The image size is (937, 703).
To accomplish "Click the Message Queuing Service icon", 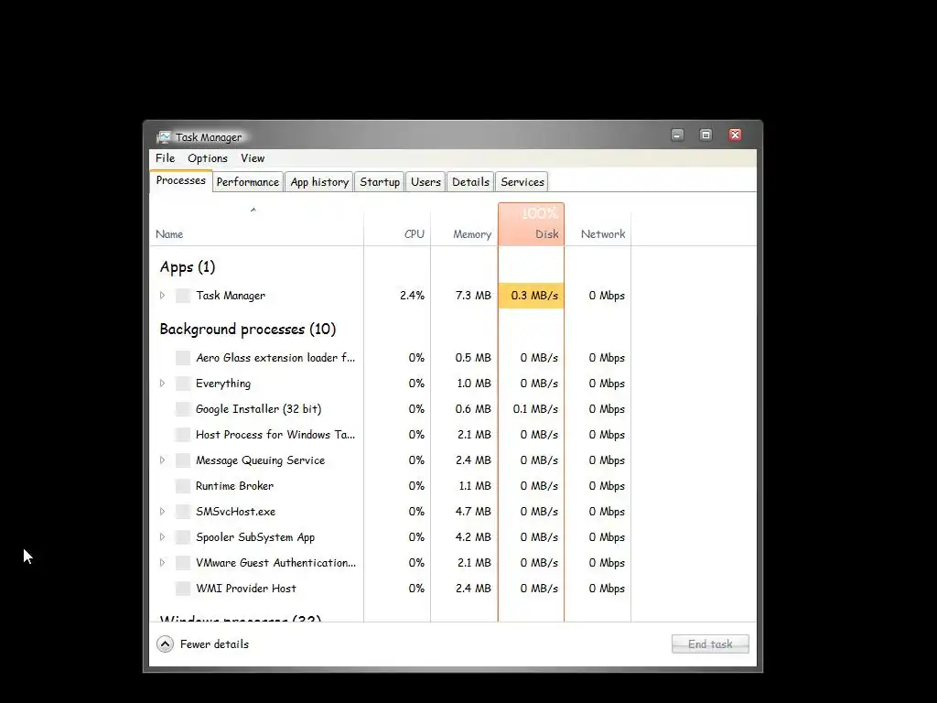I will 183,460.
